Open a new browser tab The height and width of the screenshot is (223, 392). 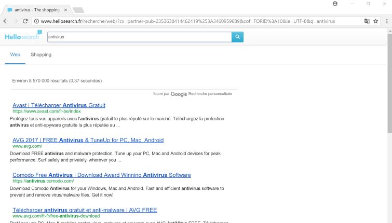(x=78, y=10)
